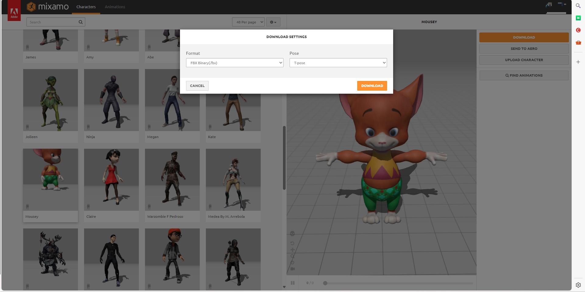The height and width of the screenshot is (292, 585).
Task: Click the search magnifier in Search field
Action: (81, 22)
